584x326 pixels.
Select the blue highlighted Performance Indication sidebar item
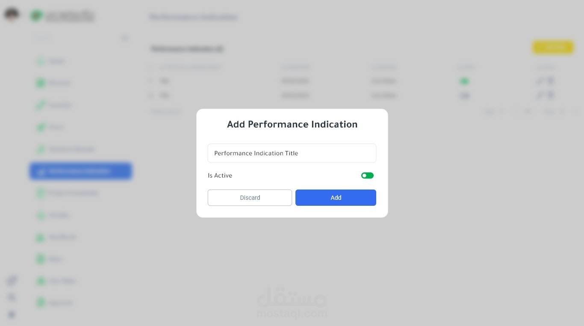81,171
